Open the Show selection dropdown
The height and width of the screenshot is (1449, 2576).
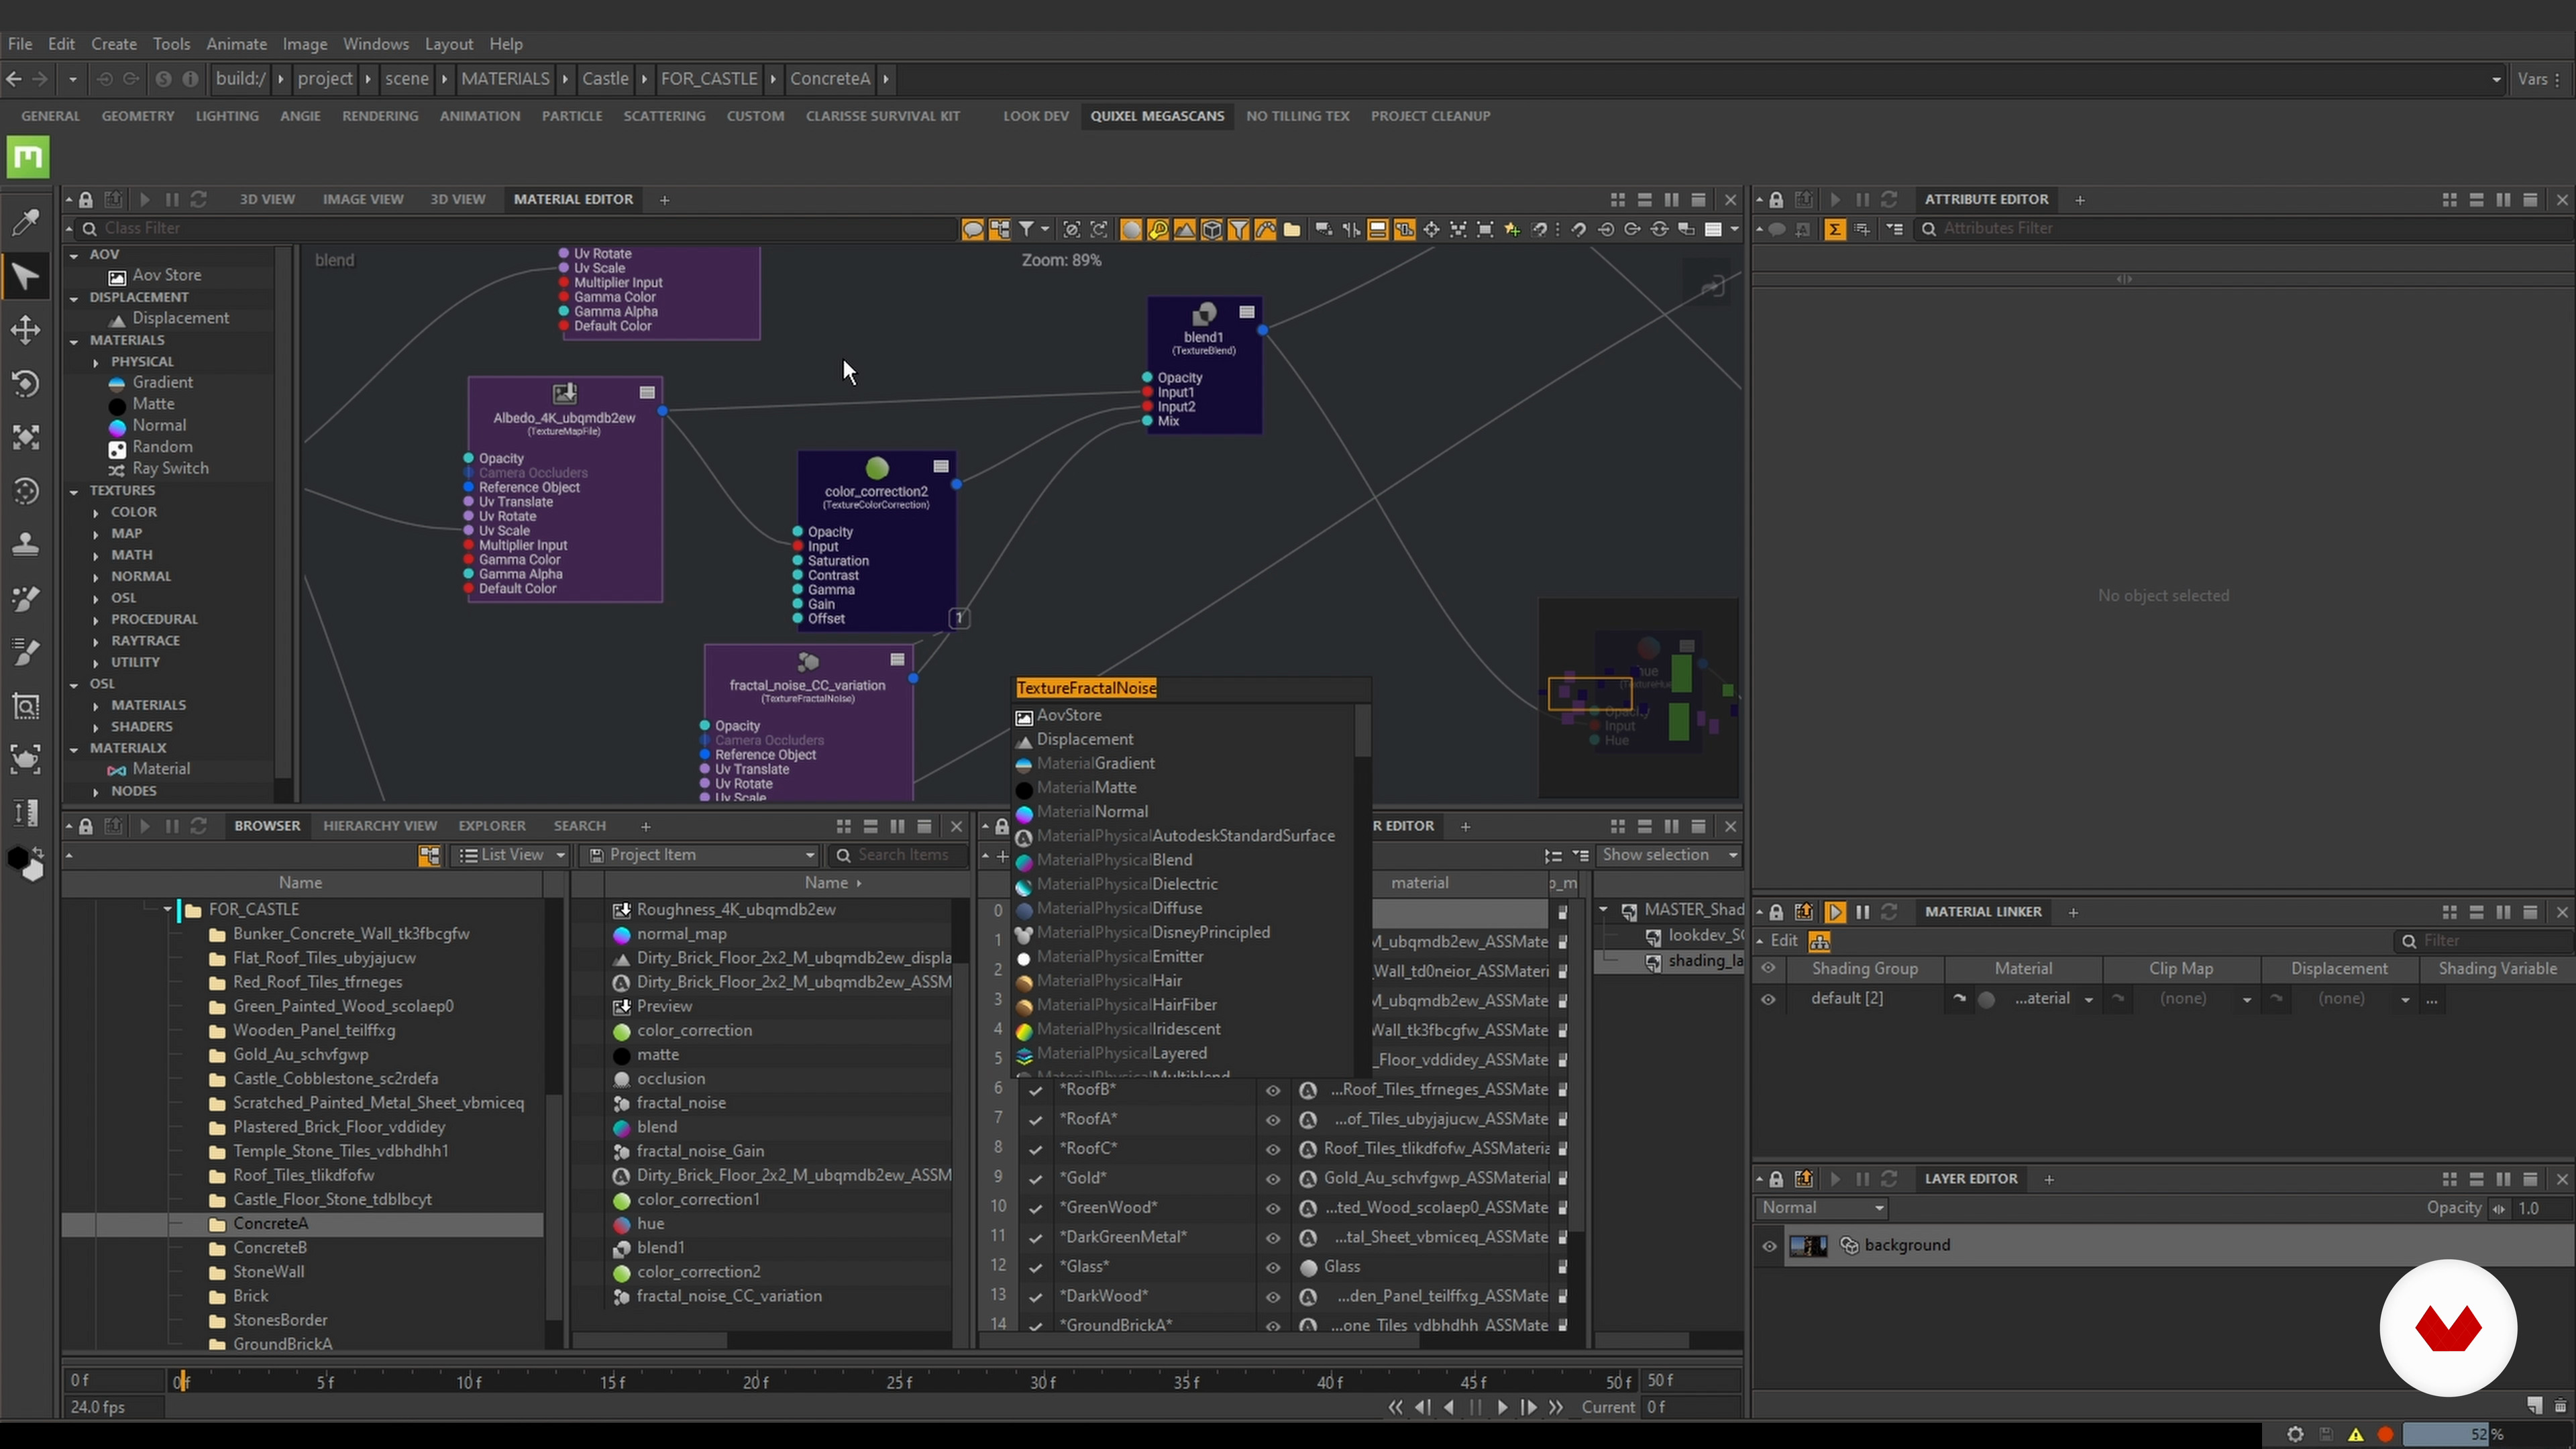pos(1668,855)
